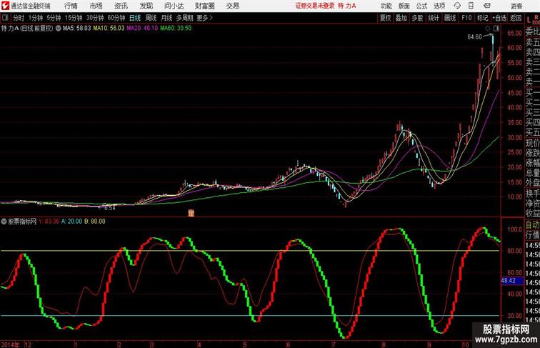Click the 股票指标网 indicator name
Screen dimensions: 540x348
click(22, 222)
